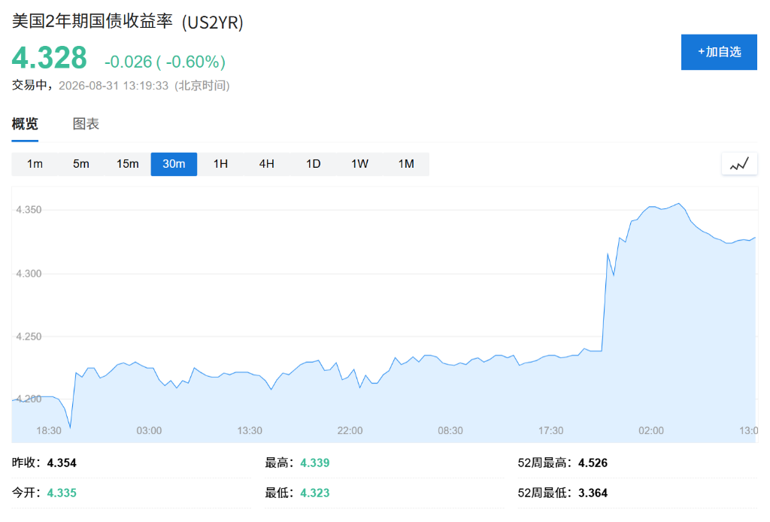
Task: Click the 18:30 x-axis label
Action: tap(49, 431)
